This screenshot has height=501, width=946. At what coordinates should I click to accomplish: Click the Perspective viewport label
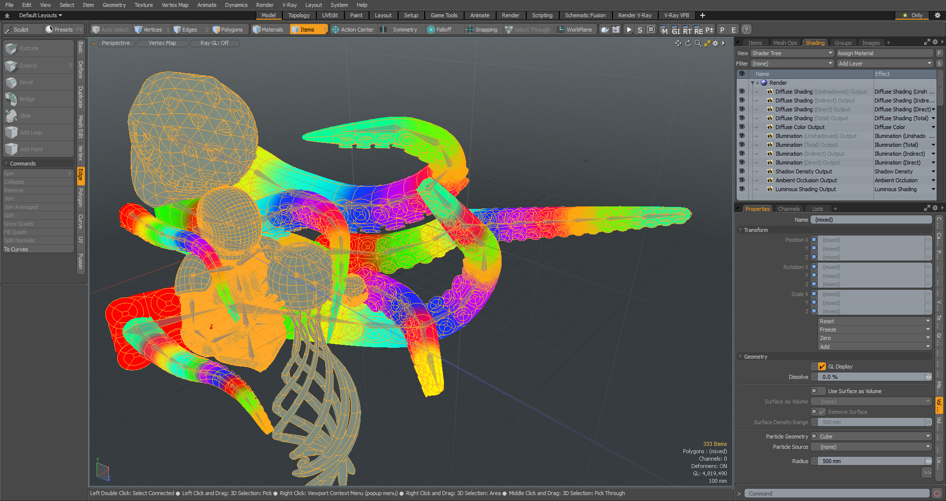coord(116,43)
